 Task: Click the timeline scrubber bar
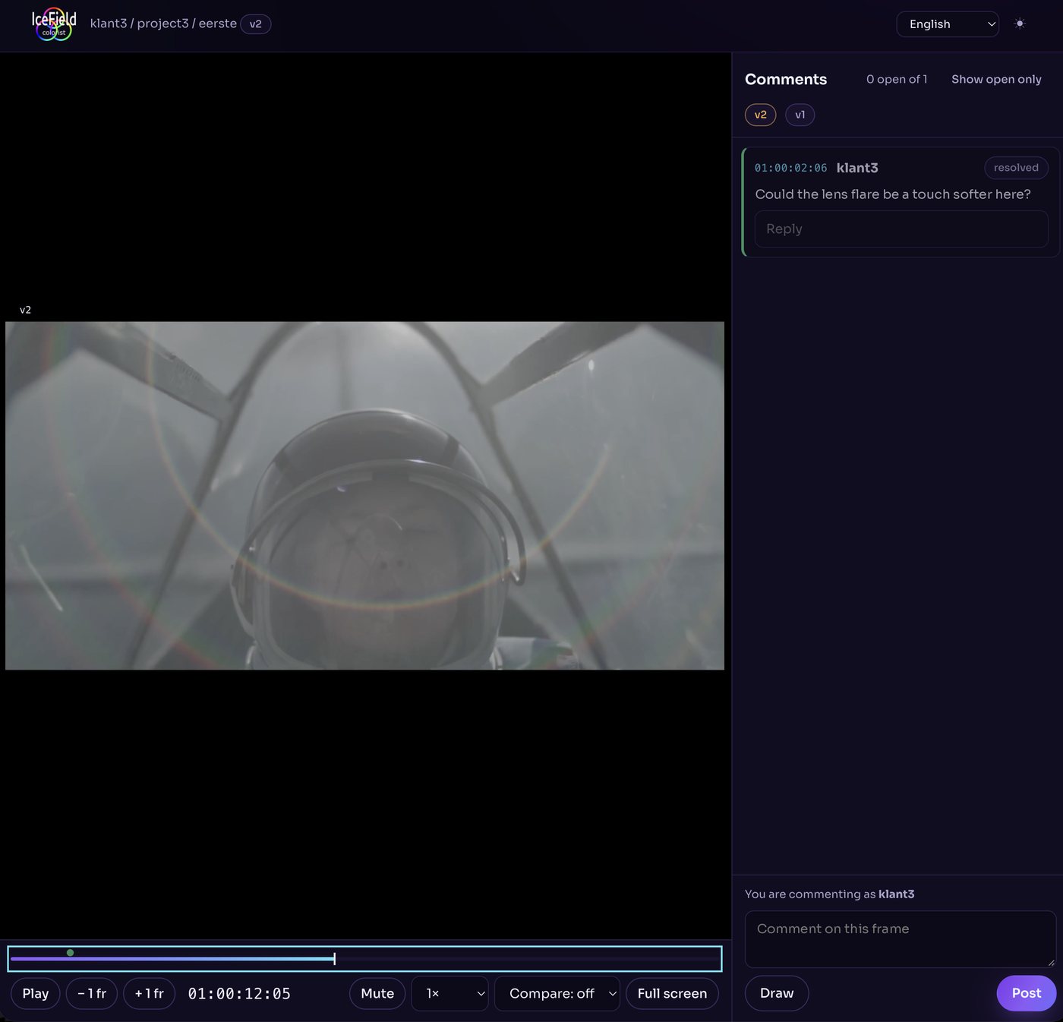point(364,959)
